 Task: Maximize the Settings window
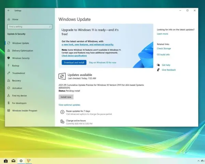coord(187,11)
